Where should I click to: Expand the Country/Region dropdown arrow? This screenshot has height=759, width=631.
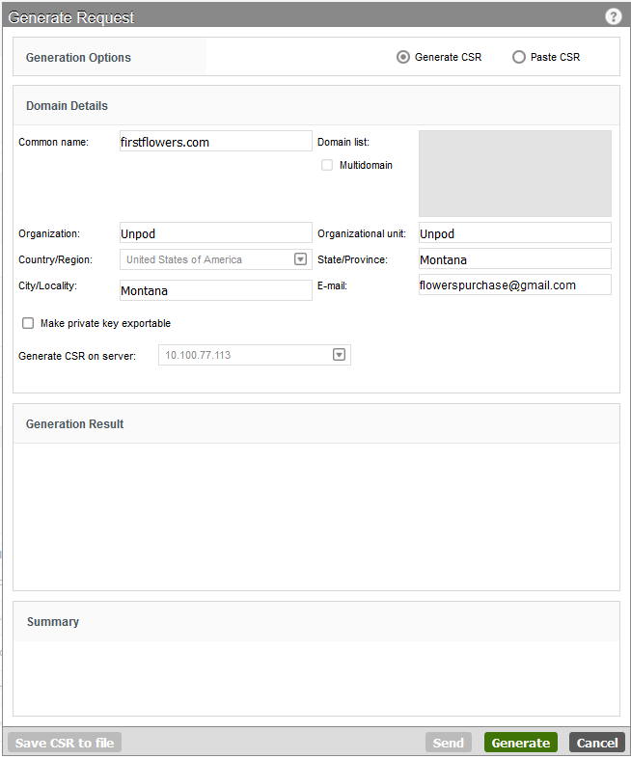pos(300,259)
